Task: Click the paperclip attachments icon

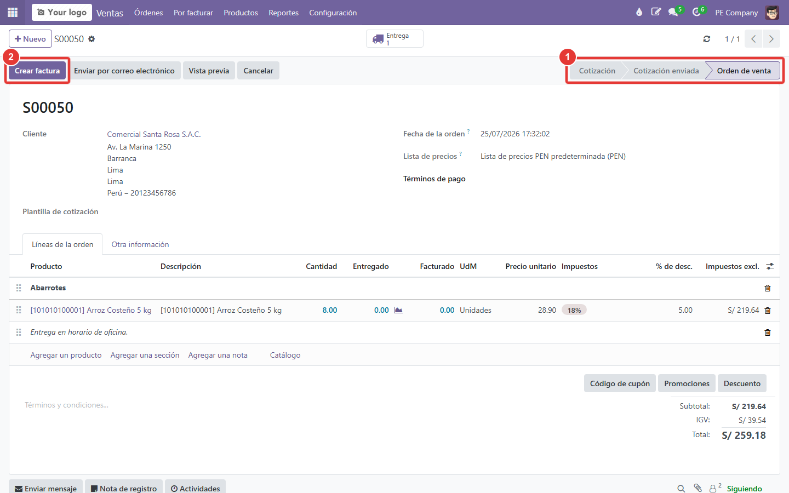Action: tap(697, 488)
